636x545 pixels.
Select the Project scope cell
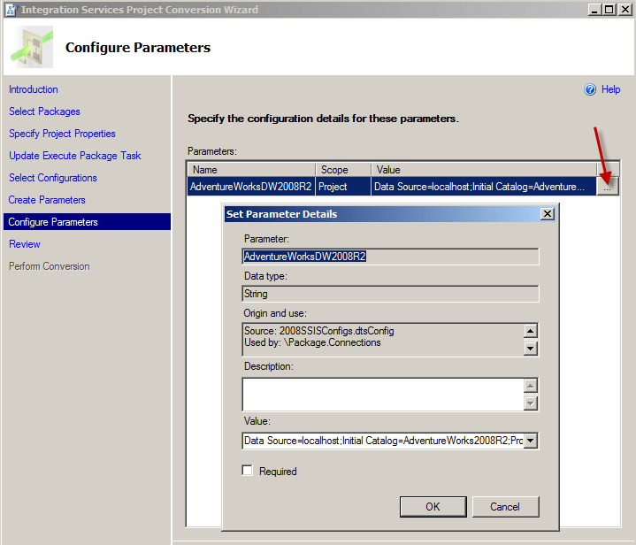point(343,187)
